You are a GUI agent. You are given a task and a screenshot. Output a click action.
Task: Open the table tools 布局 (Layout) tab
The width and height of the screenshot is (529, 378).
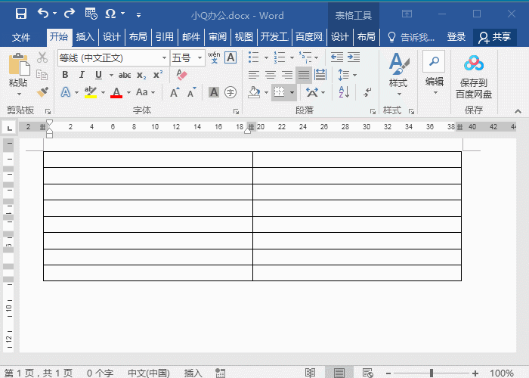point(366,37)
